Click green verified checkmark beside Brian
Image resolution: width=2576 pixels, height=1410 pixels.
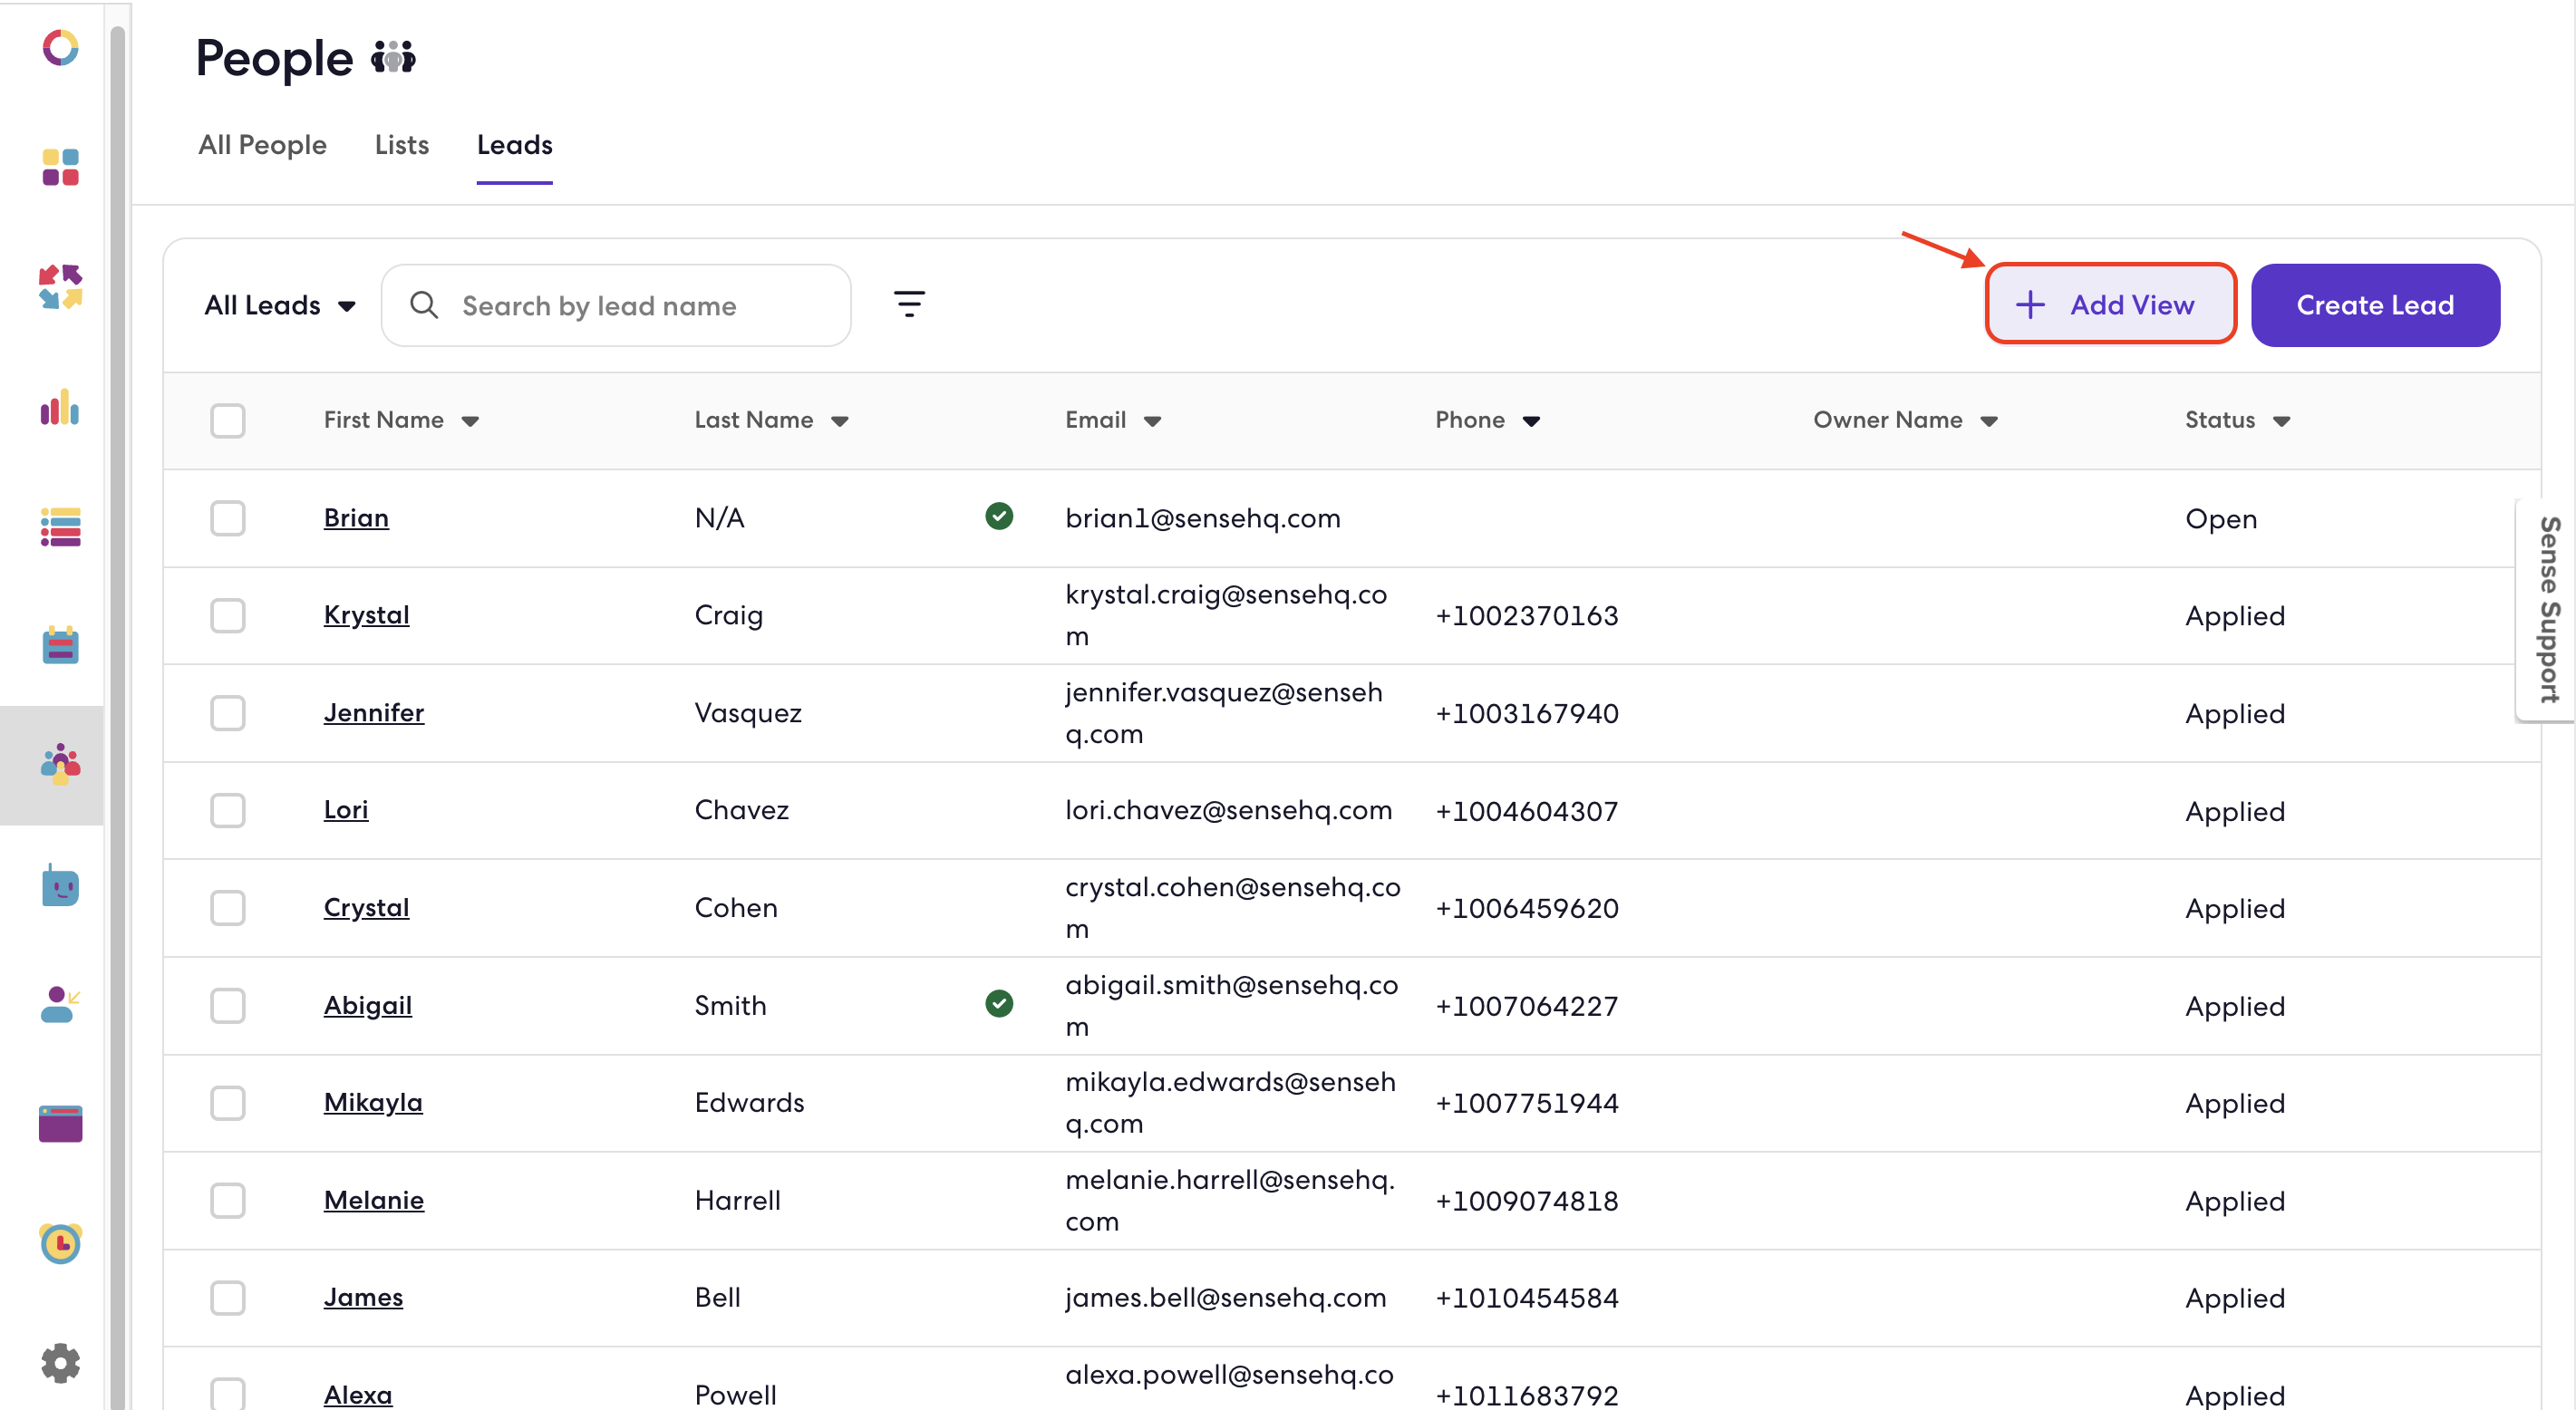tap(999, 516)
